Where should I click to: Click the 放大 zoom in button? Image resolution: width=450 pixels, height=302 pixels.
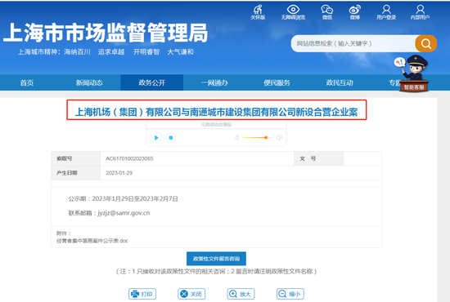(x=241, y=294)
